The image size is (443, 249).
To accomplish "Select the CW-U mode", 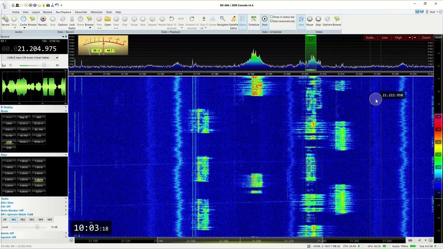I will point(9,129).
